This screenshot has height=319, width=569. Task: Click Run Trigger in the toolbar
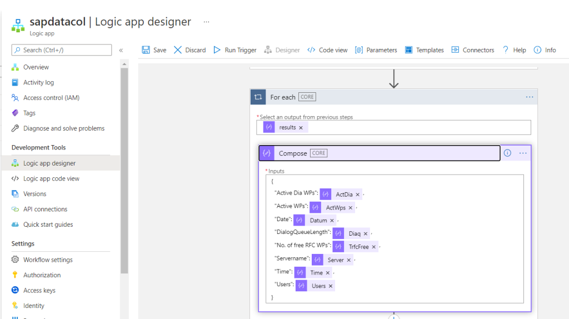pyautogui.click(x=235, y=50)
